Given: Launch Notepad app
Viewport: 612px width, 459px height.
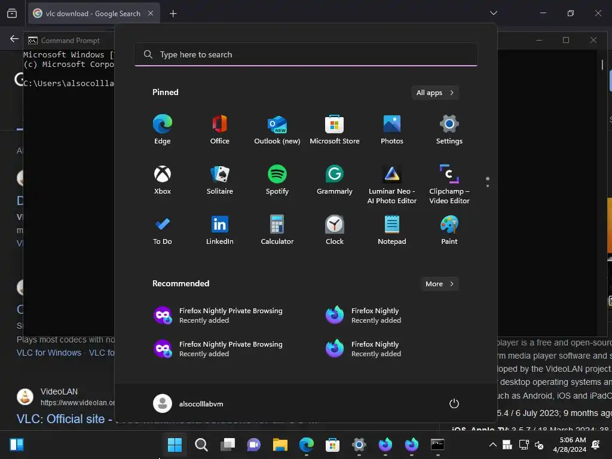Looking at the screenshot, I should 392,230.
